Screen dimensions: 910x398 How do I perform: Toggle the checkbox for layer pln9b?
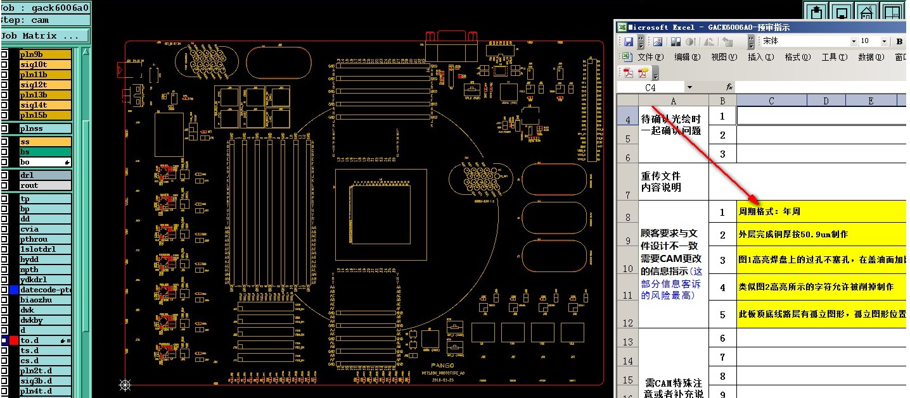click(4, 54)
